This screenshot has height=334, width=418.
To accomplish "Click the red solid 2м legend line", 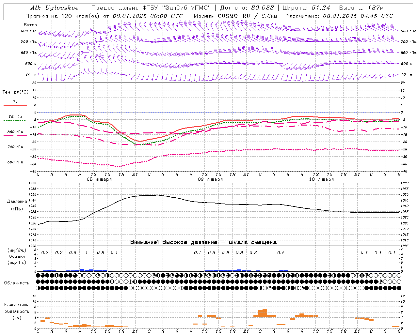I will click(x=15, y=106).
